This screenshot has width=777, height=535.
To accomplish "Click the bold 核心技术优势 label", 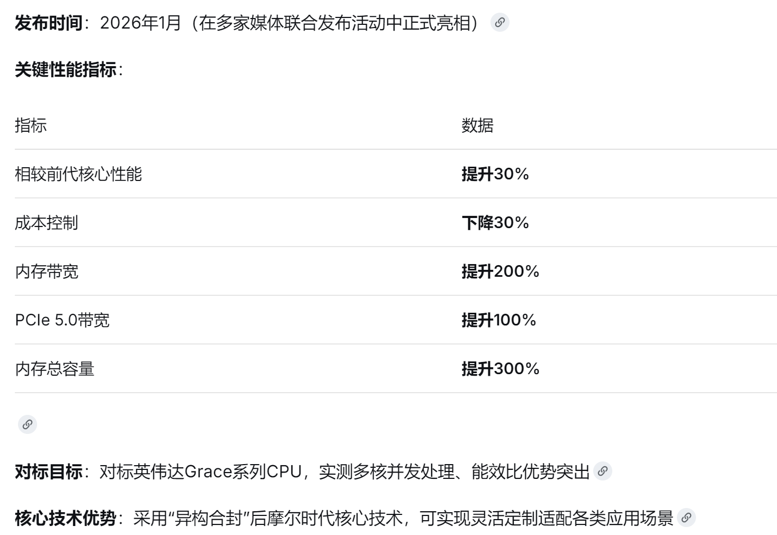I will coord(66,518).
